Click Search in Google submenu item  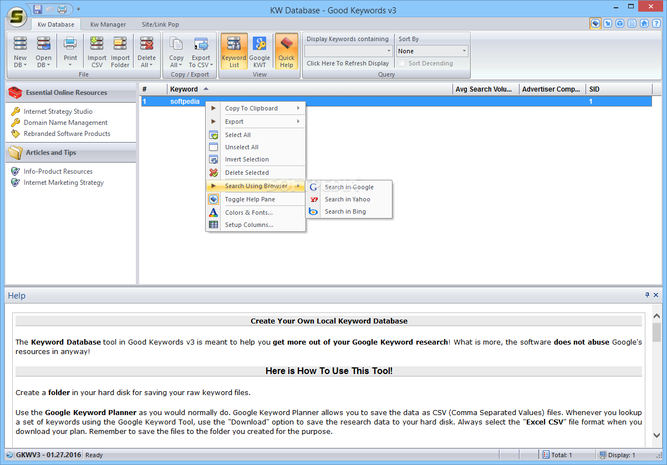tap(349, 187)
